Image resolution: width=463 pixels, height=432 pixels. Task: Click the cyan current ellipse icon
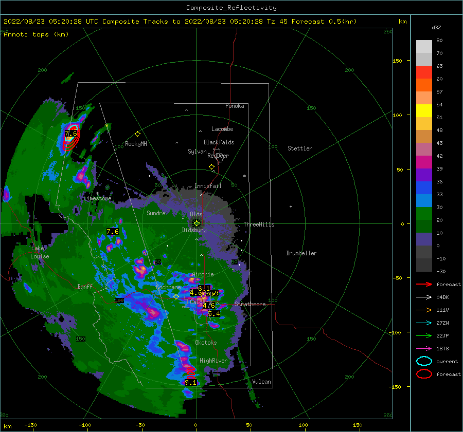[424, 361]
